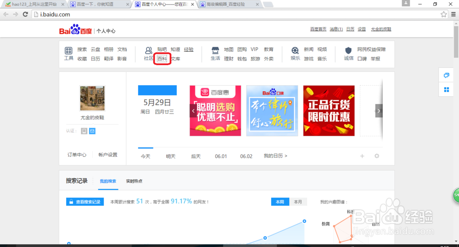Open the Chrome menu hamburger icon

pyautogui.click(x=453, y=14)
